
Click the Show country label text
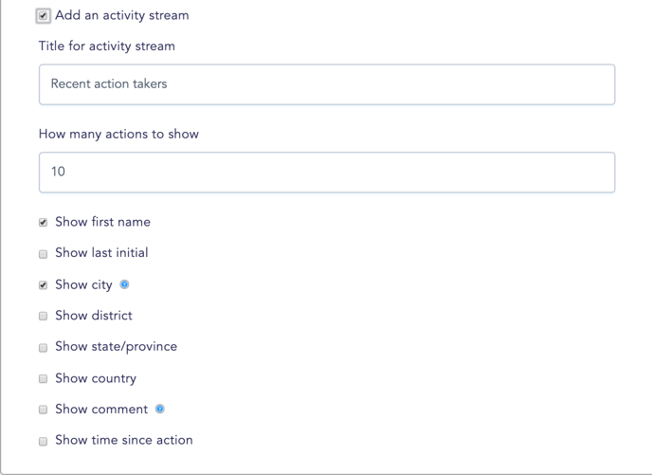point(96,378)
